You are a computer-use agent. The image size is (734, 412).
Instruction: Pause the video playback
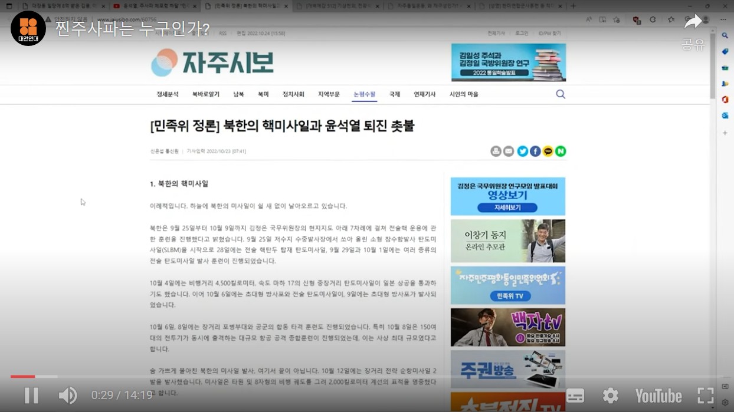(31, 395)
